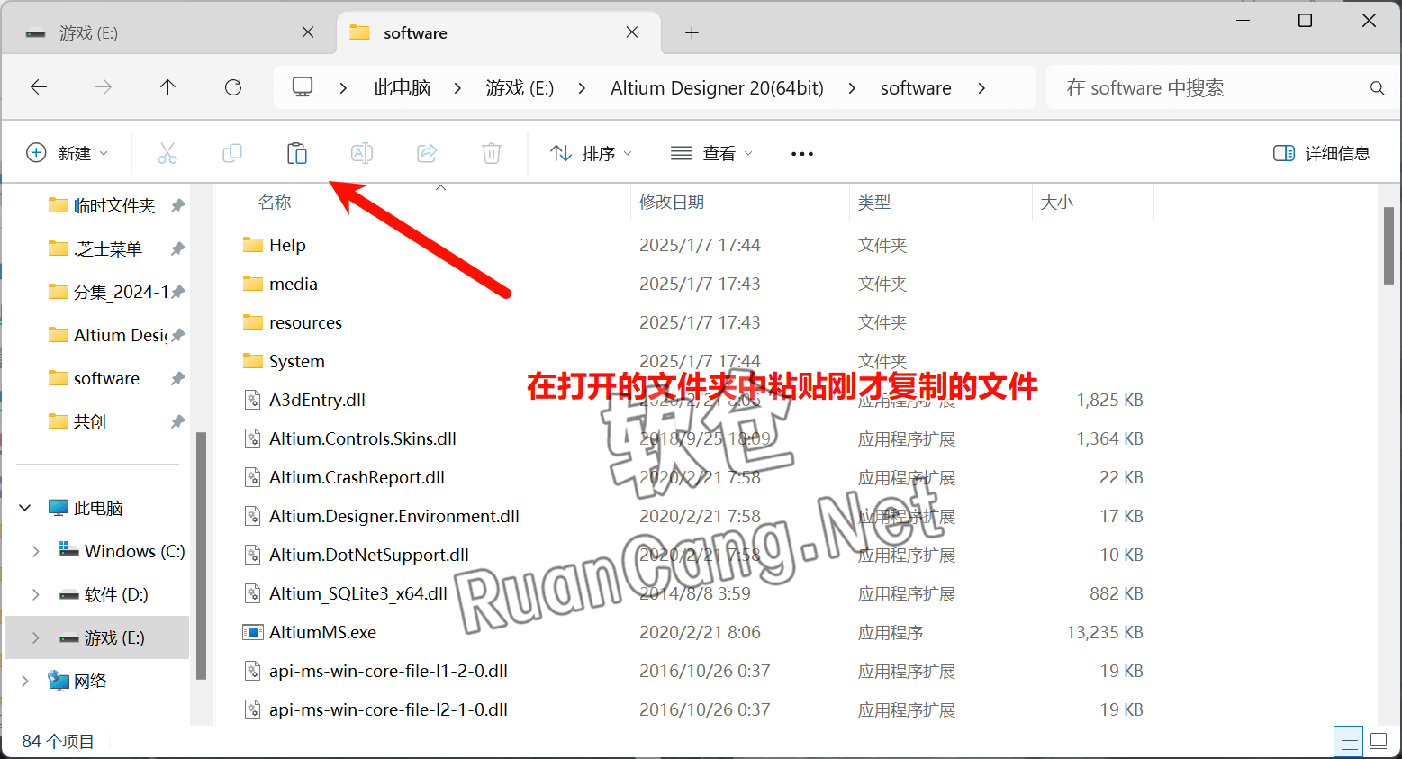
Task: Select Altium.DotNetSupport.dll file
Action: [x=369, y=555]
